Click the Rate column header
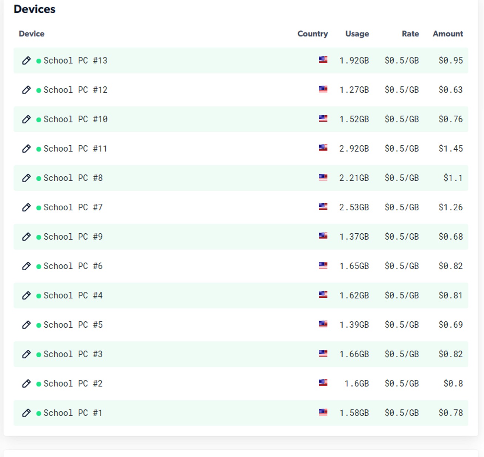The image size is (484, 457). click(410, 34)
